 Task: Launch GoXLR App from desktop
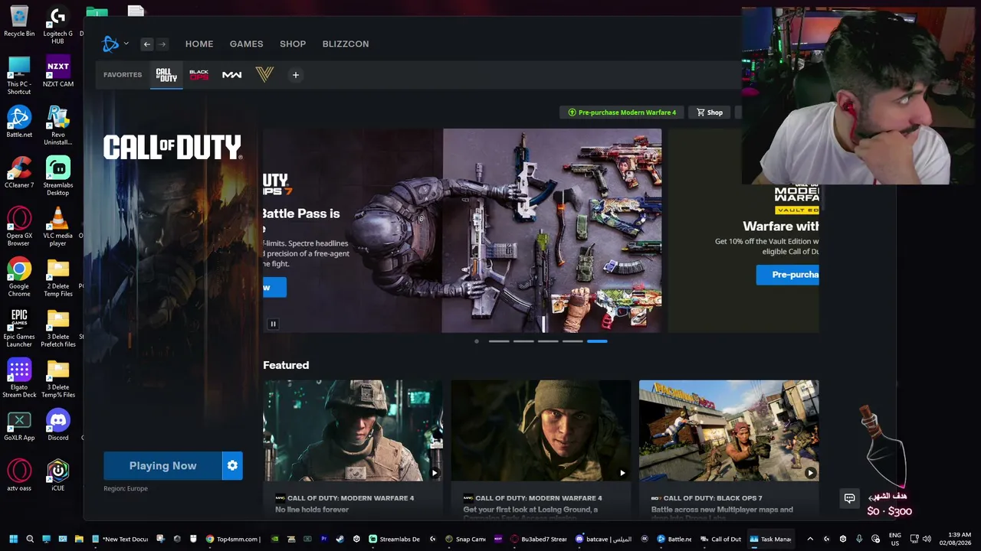19,425
